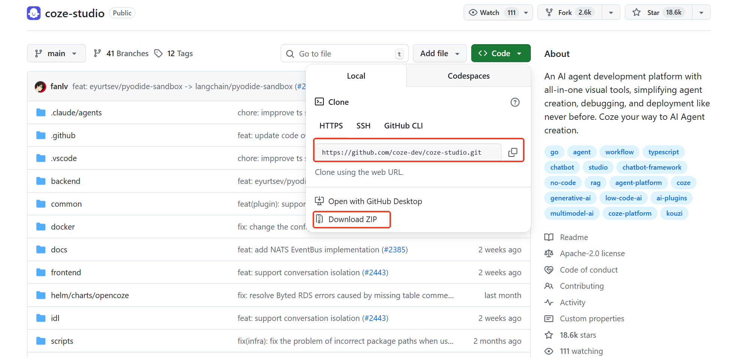Click the branch icon beside 41 Branches
749x358 pixels.
tap(97, 54)
